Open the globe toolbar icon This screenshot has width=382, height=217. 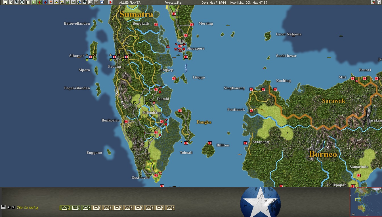(79, 2)
